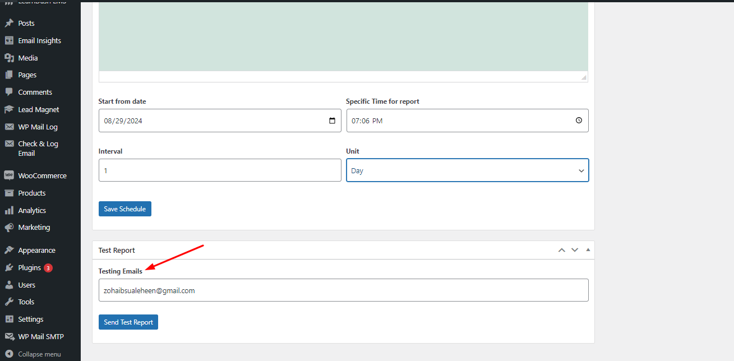Click the WooCommerce icon in sidebar
The width and height of the screenshot is (734, 361).
click(9, 175)
